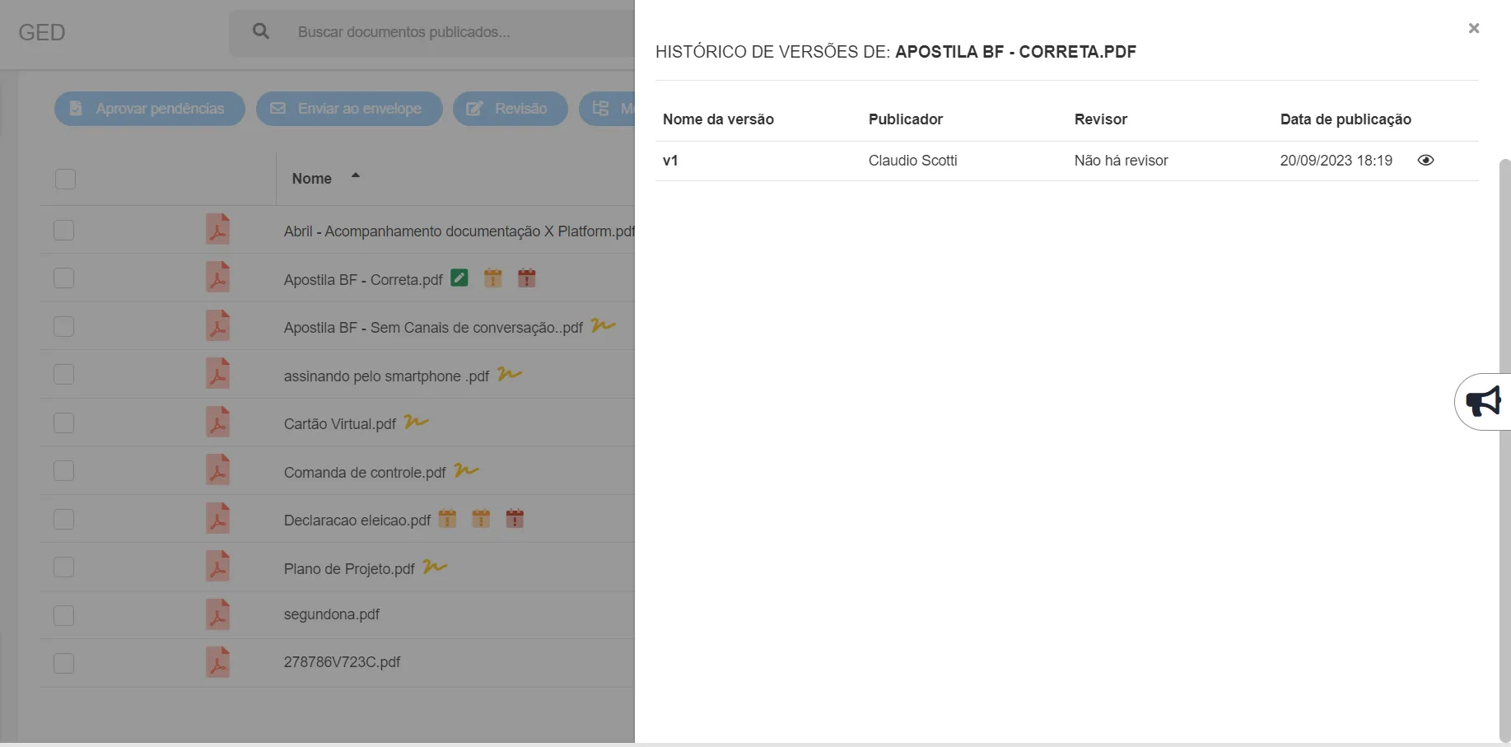Click the Aprovar pendências button

[150, 109]
